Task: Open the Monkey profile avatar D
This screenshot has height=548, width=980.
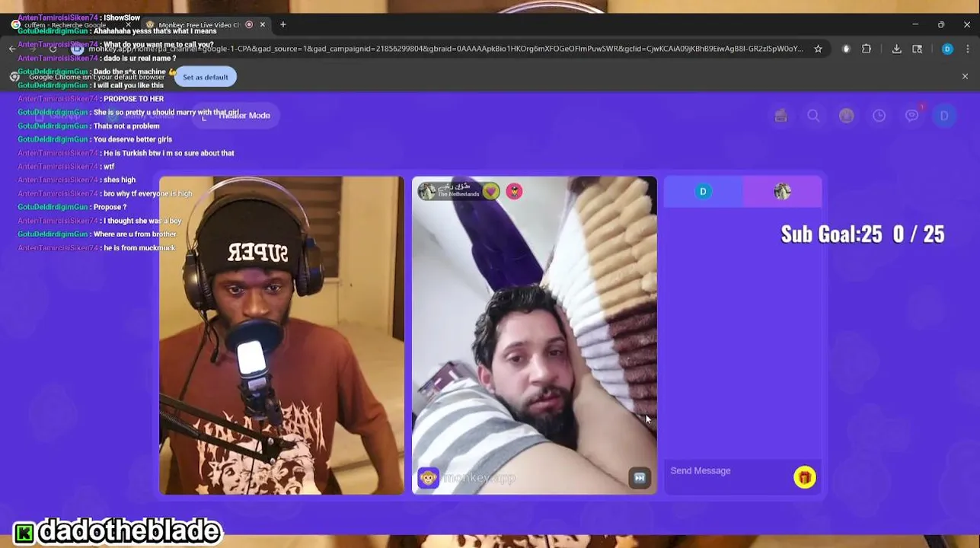Action: click(944, 116)
